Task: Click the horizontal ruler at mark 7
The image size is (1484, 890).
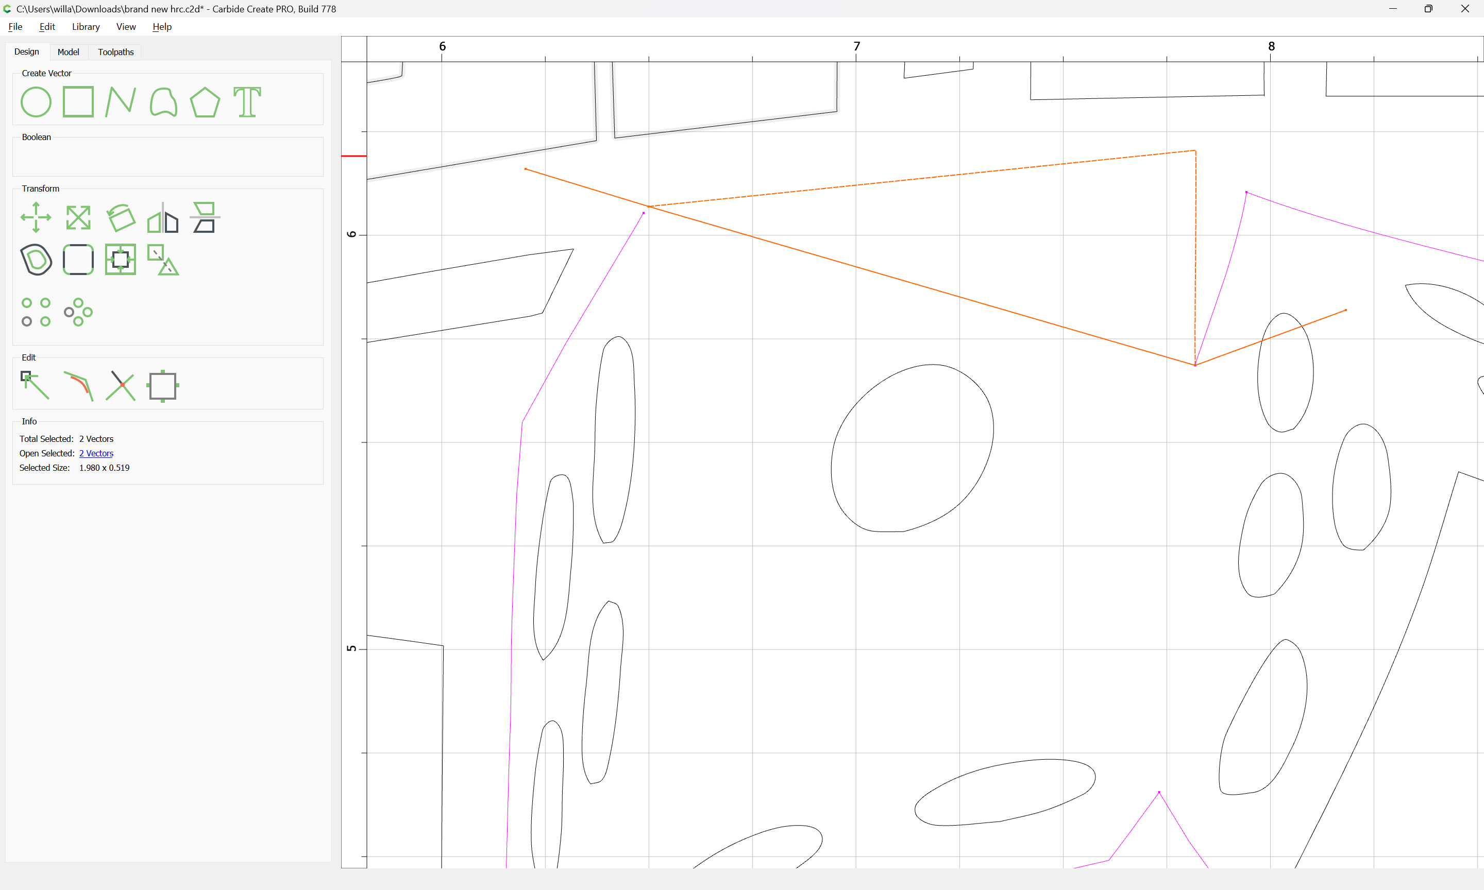Action: [x=856, y=47]
